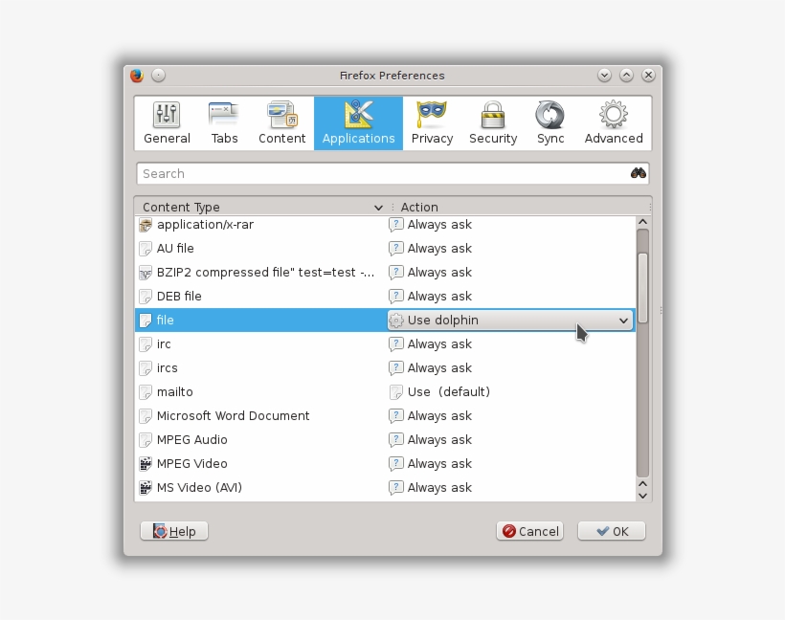This screenshot has height=620, width=785.
Task: Open the Use dolphin action dropdown
Action: [x=623, y=321]
